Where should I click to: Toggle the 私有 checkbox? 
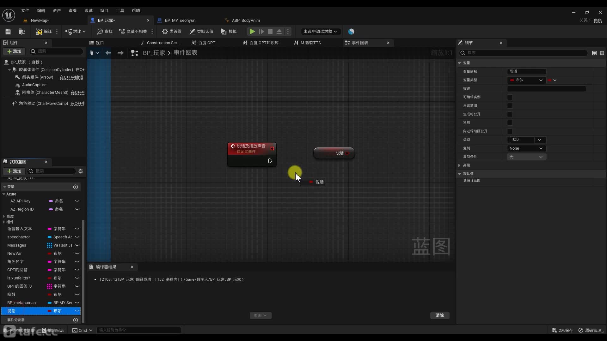[510, 123]
